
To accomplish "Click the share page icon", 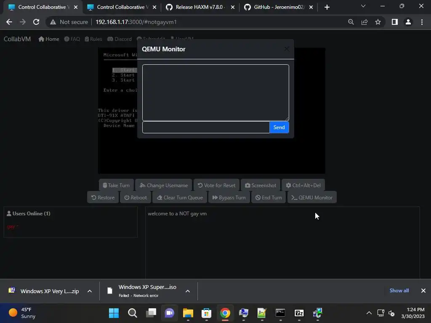I will pyautogui.click(x=364, y=22).
